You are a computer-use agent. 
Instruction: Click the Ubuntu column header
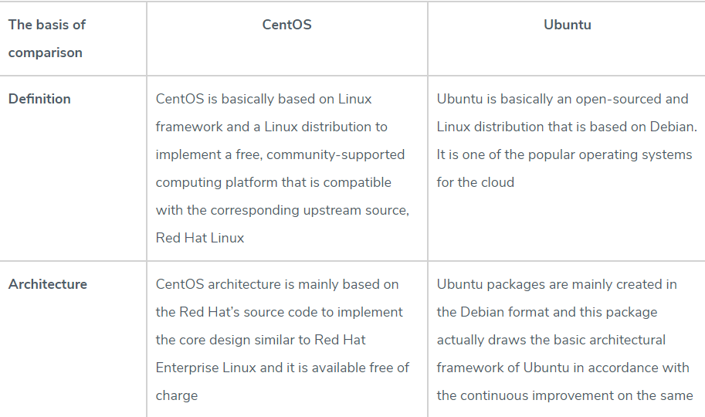click(568, 25)
